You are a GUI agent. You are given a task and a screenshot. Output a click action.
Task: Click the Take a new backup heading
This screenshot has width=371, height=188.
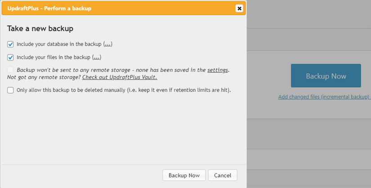(x=40, y=29)
